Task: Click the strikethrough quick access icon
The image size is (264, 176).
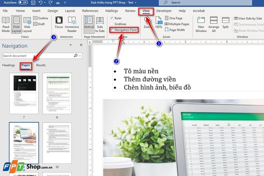Action: [58, 3]
